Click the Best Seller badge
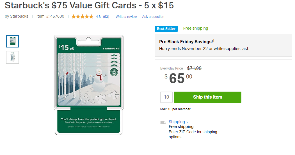The width and height of the screenshot is (295, 155). point(166,29)
